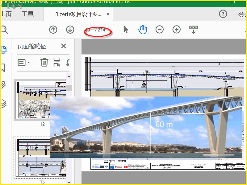Image resolution: width=247 pixels, height=185 pixels.
Task: Click the rotate page counterclockwise icon
Action: (x=68, y=62)
